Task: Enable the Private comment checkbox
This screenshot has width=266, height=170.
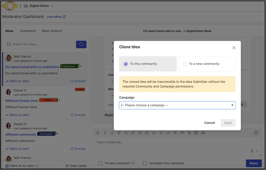Action: tap(100, 163)
